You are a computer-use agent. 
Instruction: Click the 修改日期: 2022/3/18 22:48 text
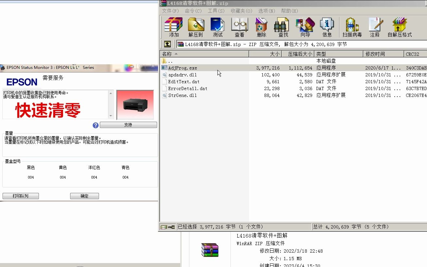tap(291, 251)
